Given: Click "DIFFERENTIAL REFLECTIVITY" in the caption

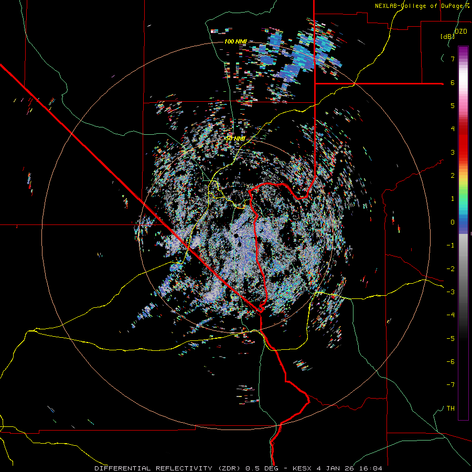Looking at the screenshot, I should click(153, 468).
